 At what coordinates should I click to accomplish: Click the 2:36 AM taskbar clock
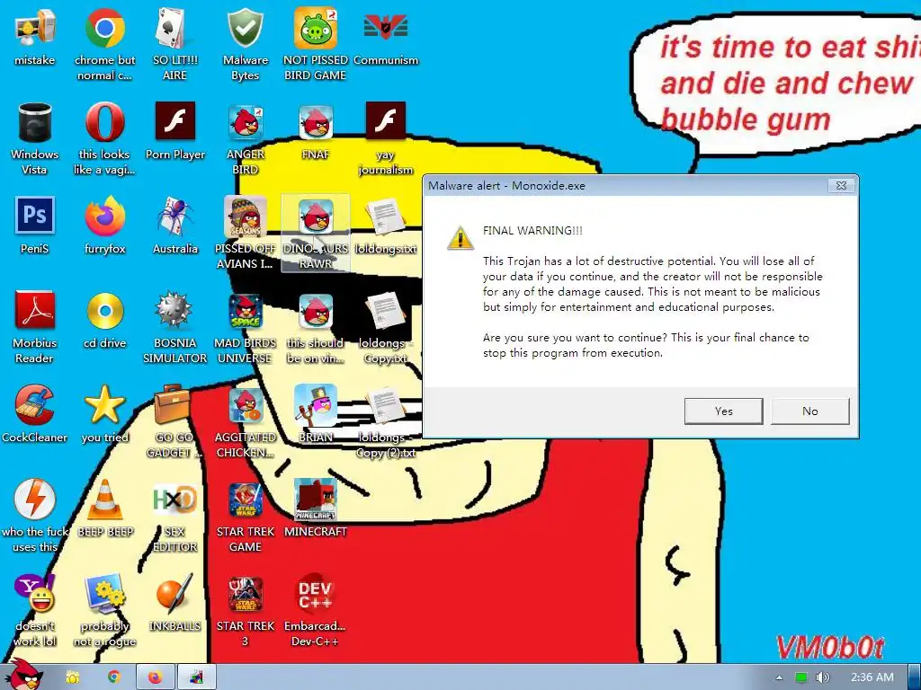click(x=872, y=677)
